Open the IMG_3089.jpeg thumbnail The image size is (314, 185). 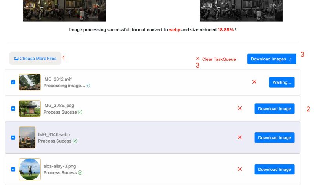click(30, 108)
